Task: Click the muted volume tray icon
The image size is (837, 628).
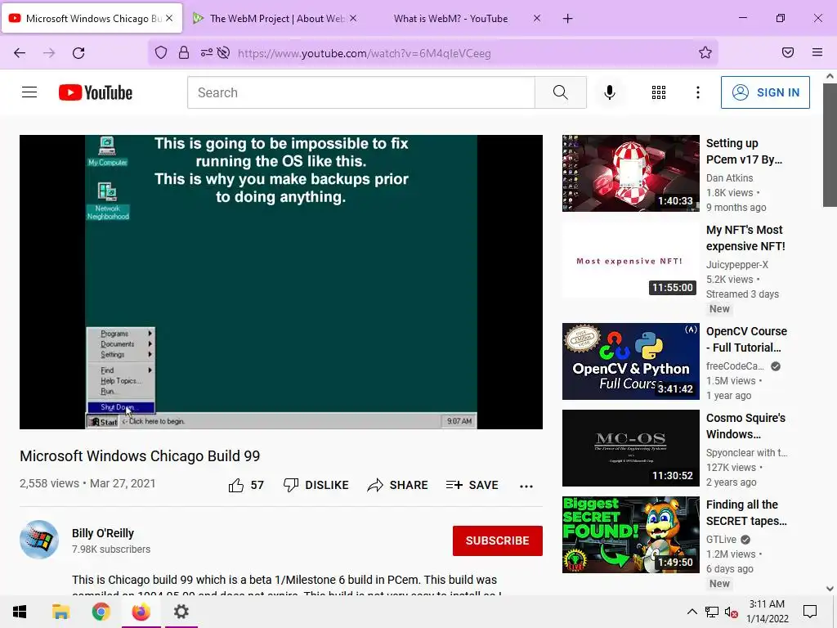Action: (731, 612)
